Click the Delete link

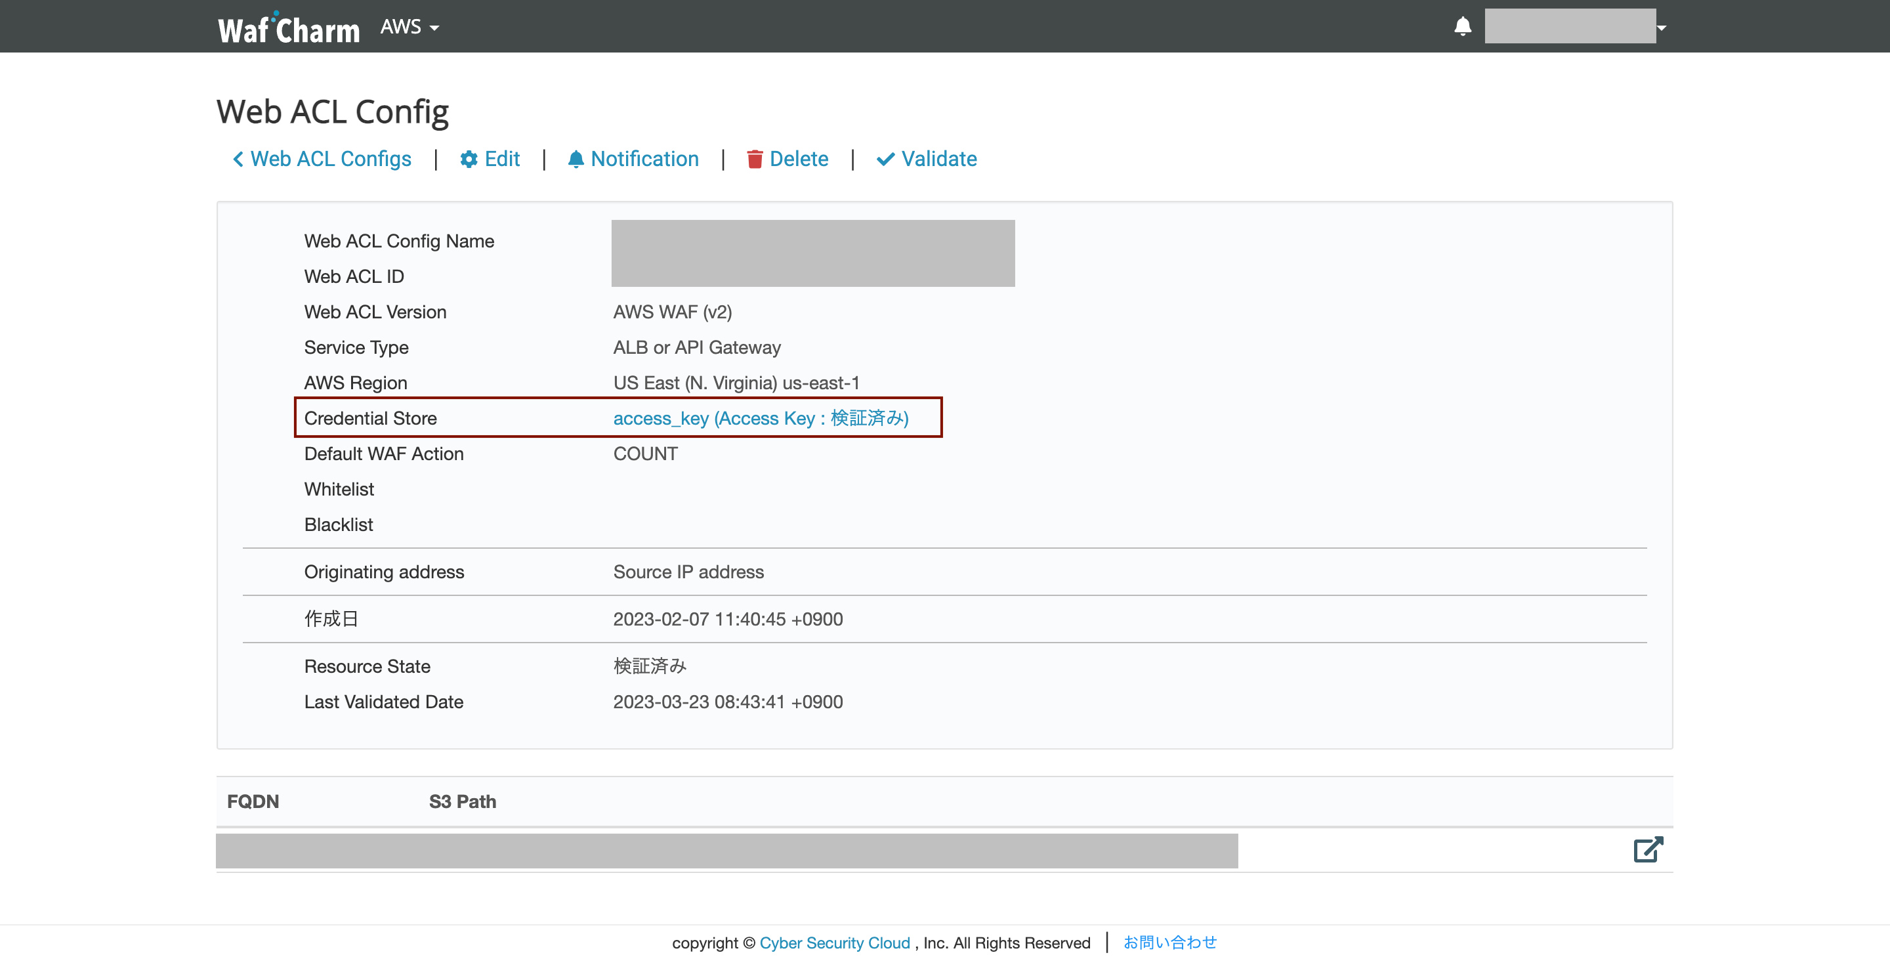coord(787,159)
